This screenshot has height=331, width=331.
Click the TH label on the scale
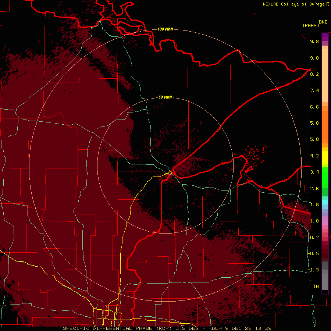tap(316, 286)
